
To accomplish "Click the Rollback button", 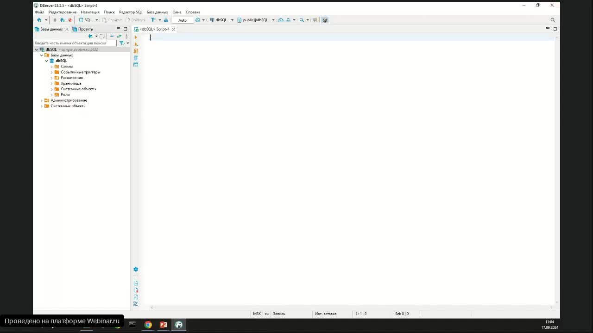I will [135, 20].
